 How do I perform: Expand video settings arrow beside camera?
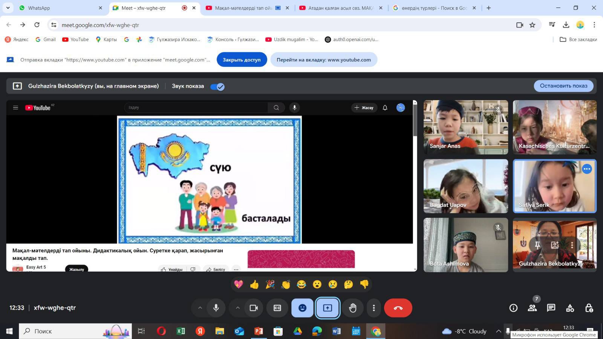(238, 308)
